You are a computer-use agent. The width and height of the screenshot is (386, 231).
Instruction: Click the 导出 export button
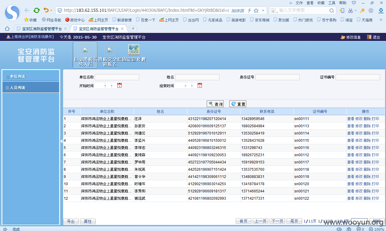71,221
